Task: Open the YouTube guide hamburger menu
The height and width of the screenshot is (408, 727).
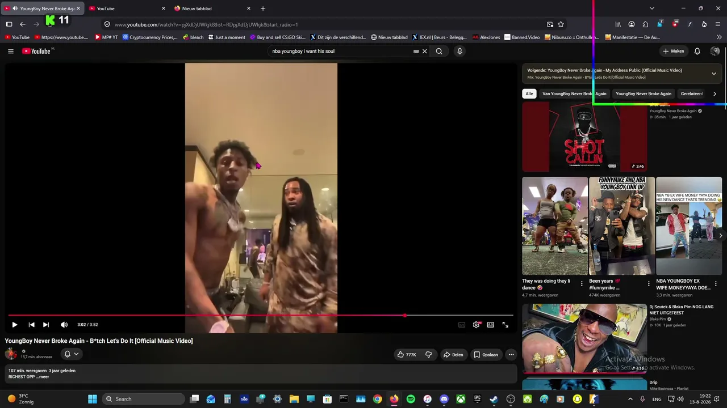Action: coord(11,51)
